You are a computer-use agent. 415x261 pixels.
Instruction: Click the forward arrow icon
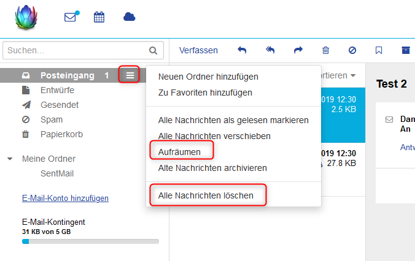(298, 50)
